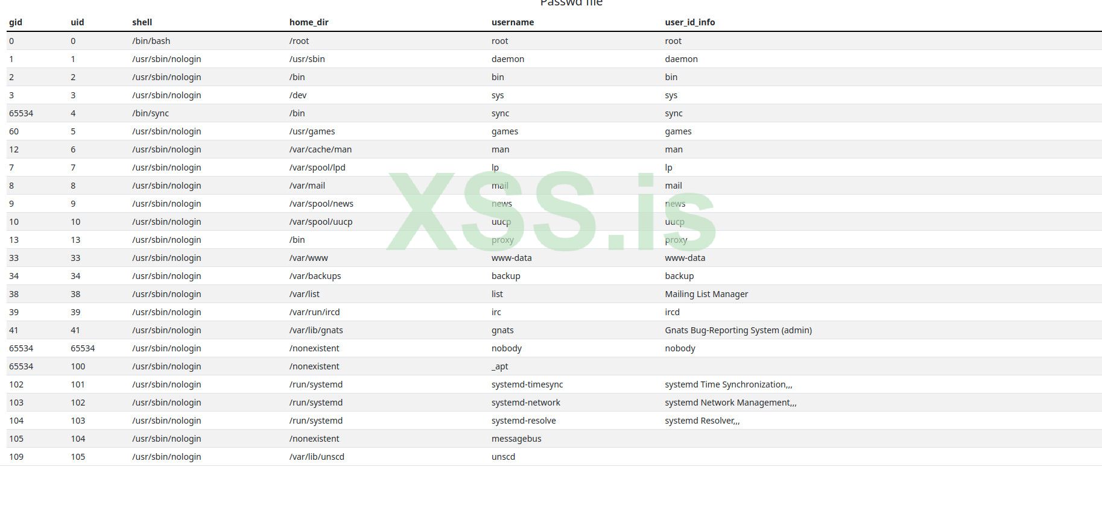1102x508 pixels.
Task: Click the username column header
Action: point(513,22)
